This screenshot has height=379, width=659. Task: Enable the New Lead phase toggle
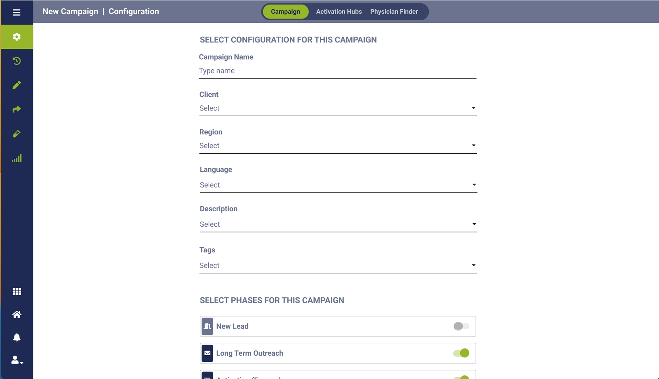pos(461,326)
